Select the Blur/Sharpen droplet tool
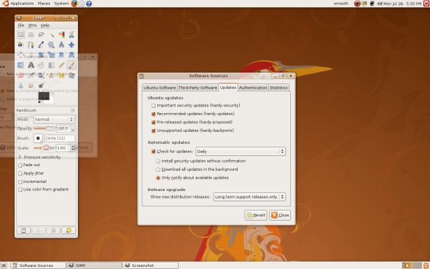This screenshot has width=430, height=269. (x=21, y=85)
